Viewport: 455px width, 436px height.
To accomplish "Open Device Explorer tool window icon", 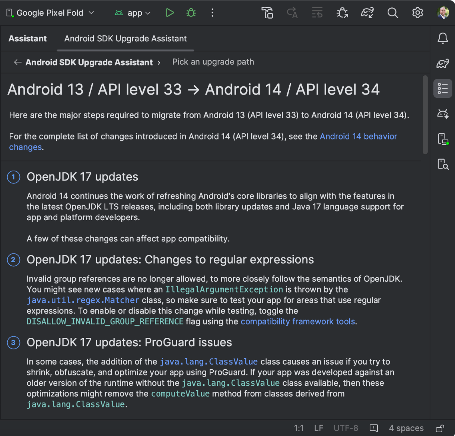I will click(x=443, y=164).
